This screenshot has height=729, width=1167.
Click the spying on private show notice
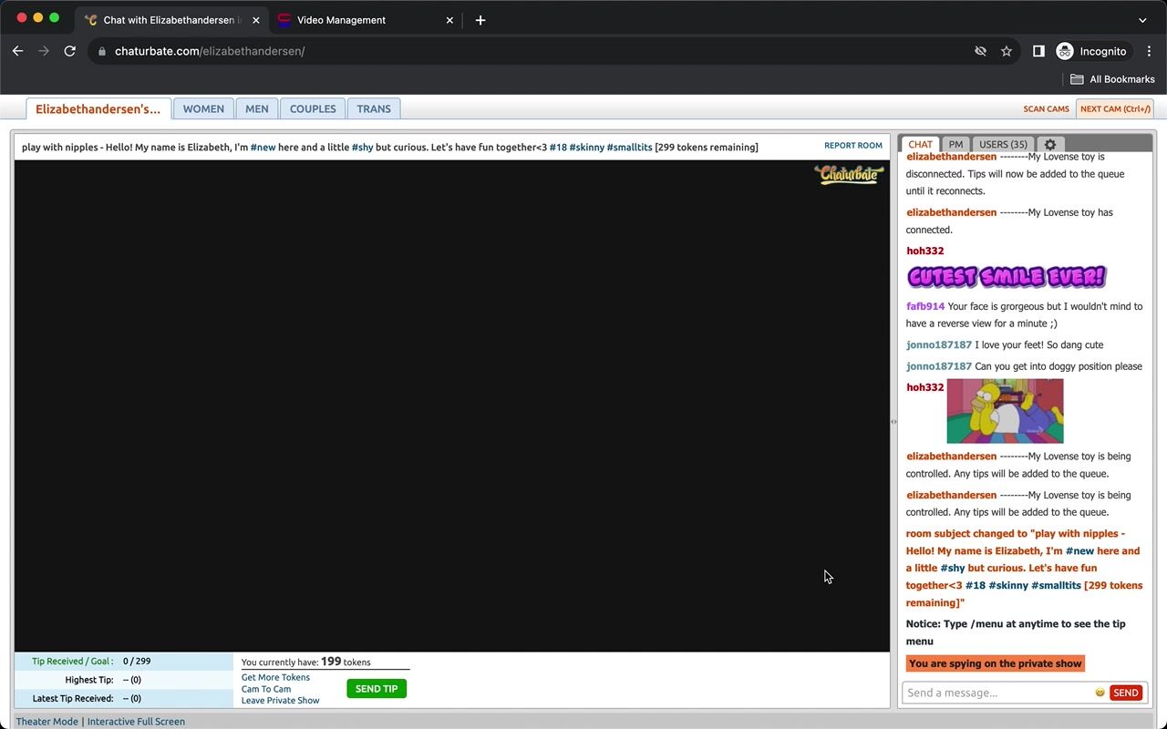995,663
